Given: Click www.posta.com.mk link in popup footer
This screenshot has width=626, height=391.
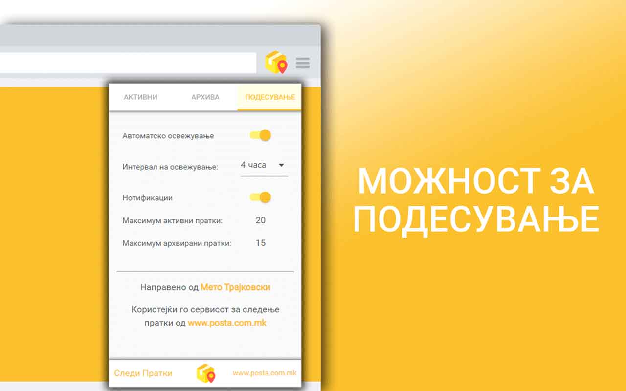Looking at the screenshot, I should 265,373.
